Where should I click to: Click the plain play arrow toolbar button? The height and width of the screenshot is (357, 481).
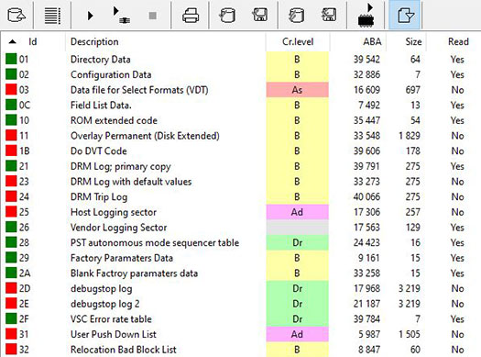coord(90,16)
